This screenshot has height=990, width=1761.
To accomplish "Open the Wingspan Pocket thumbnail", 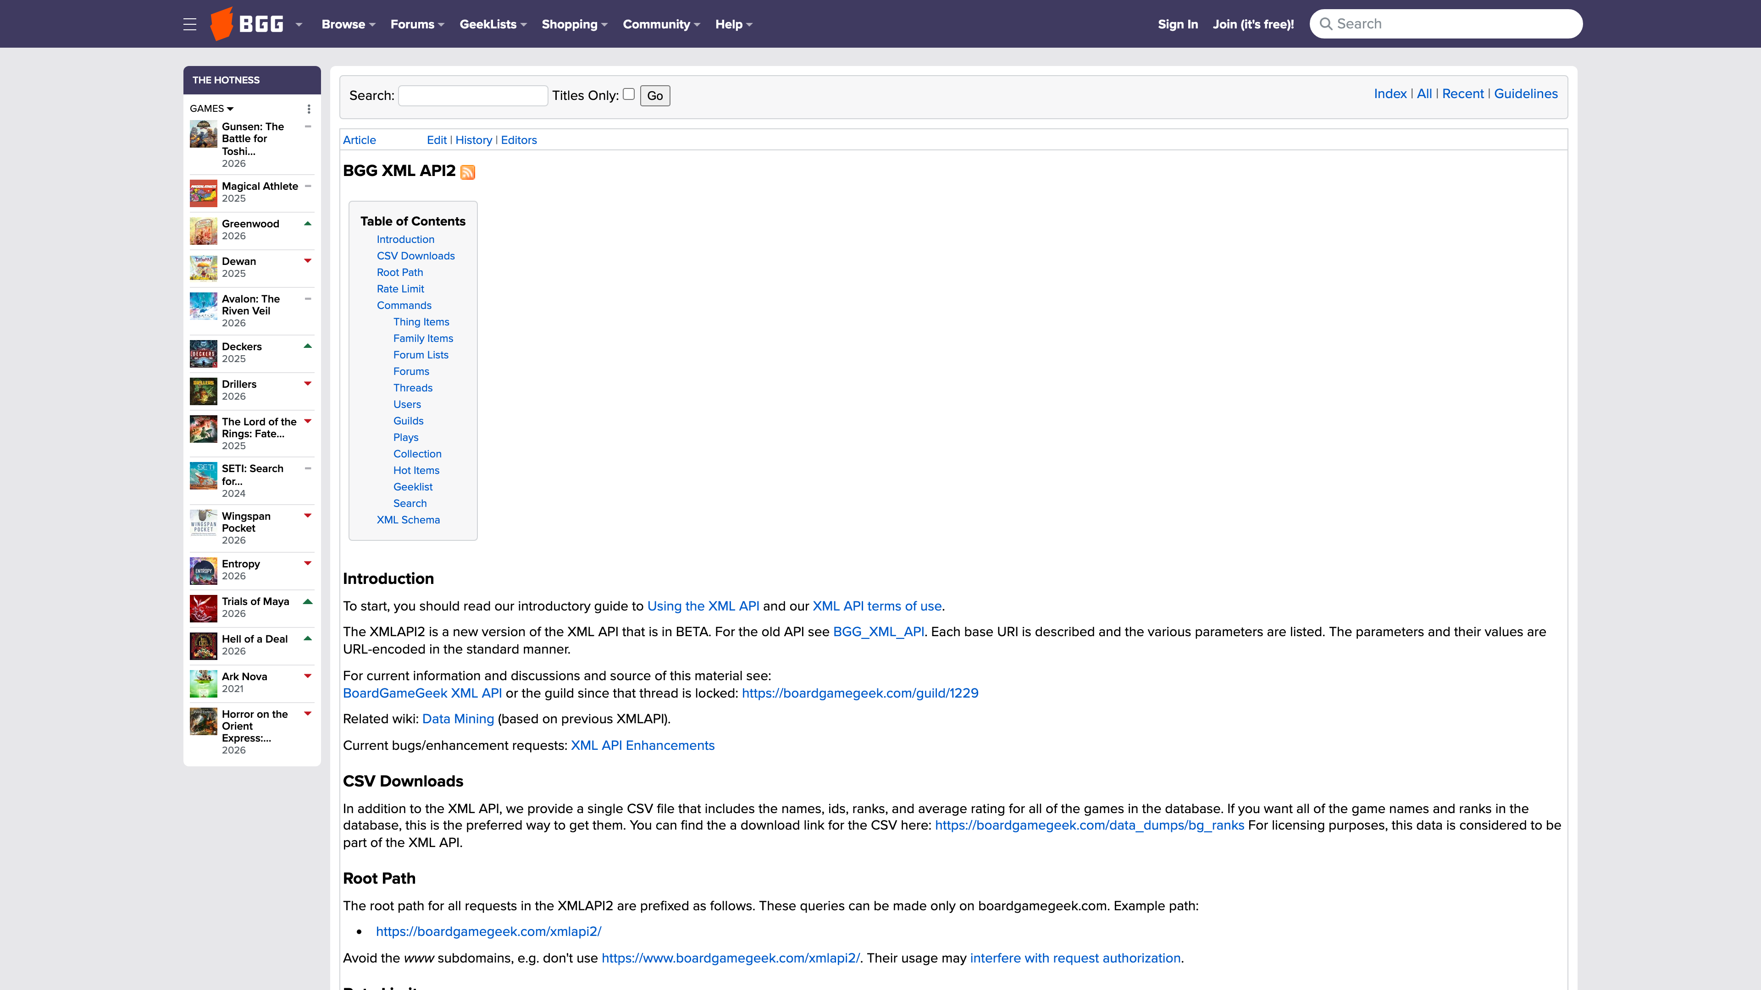I will pyautogui.click(x=203, y=523).
